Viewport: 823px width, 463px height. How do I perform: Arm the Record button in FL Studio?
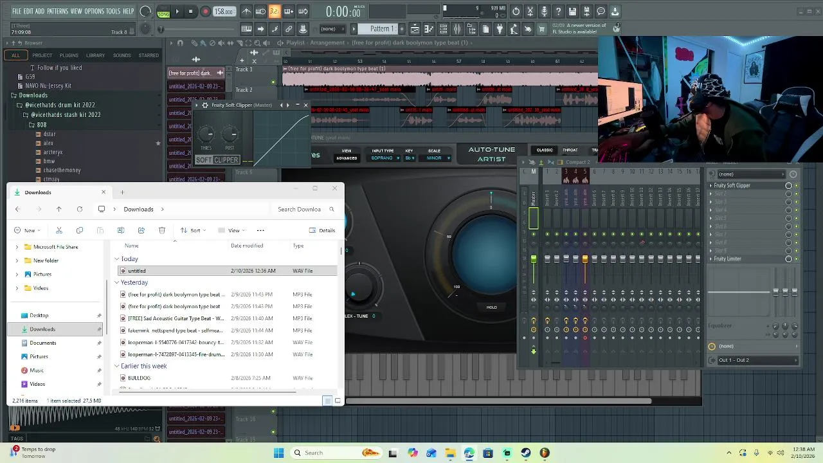pos(206,12)
